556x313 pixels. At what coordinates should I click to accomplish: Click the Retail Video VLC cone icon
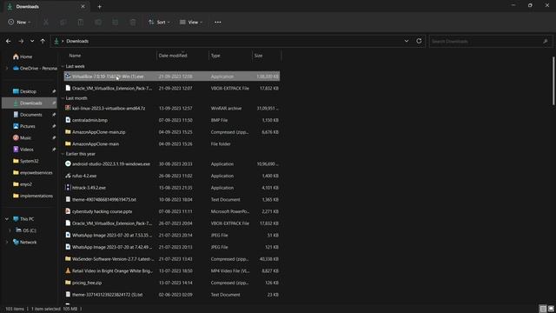coord(68,270)
